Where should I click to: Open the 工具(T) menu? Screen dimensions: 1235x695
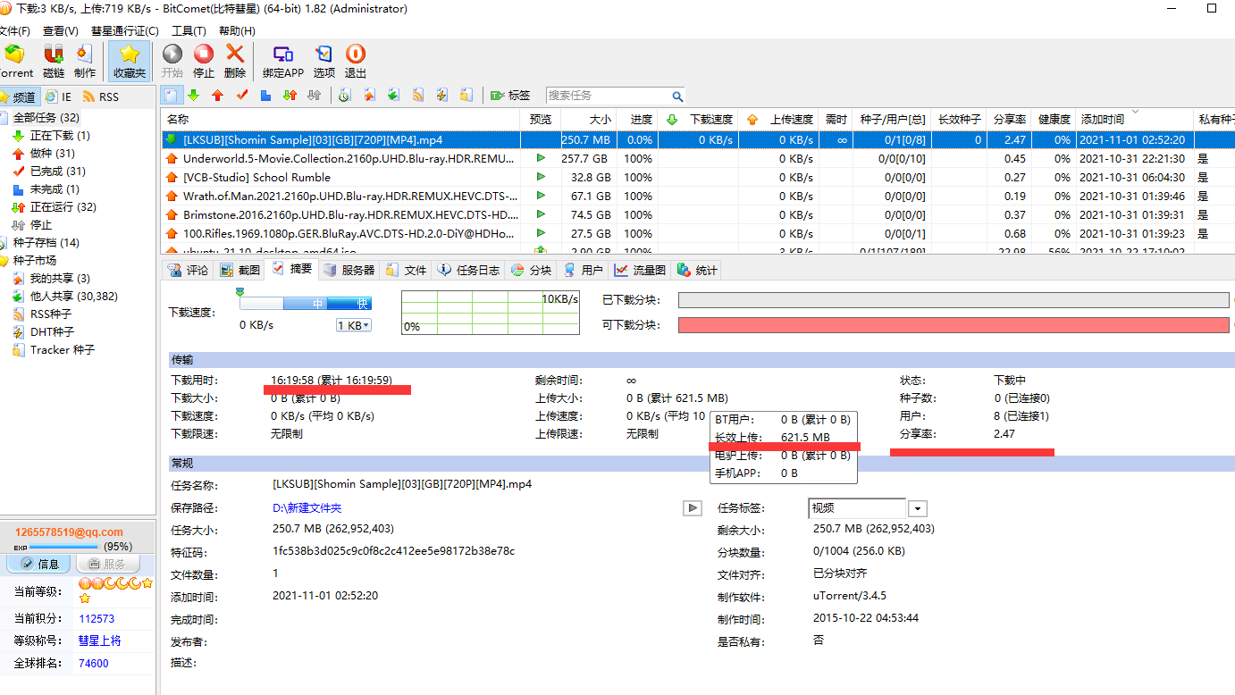tap(189, 31)
